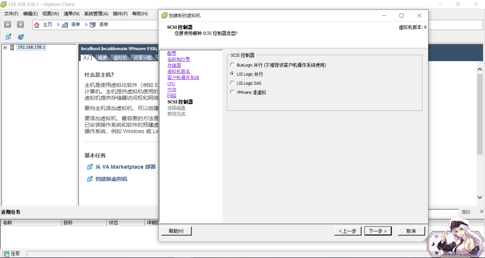Open the 文件(F) menu
The width and height of the screenshot is (485, 258).
click(11, 14)
